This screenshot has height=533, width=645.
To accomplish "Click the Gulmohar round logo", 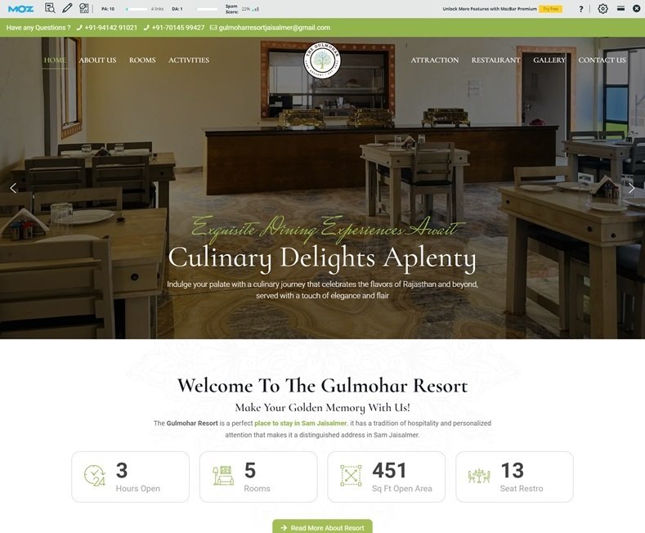I will coord(322,60).
